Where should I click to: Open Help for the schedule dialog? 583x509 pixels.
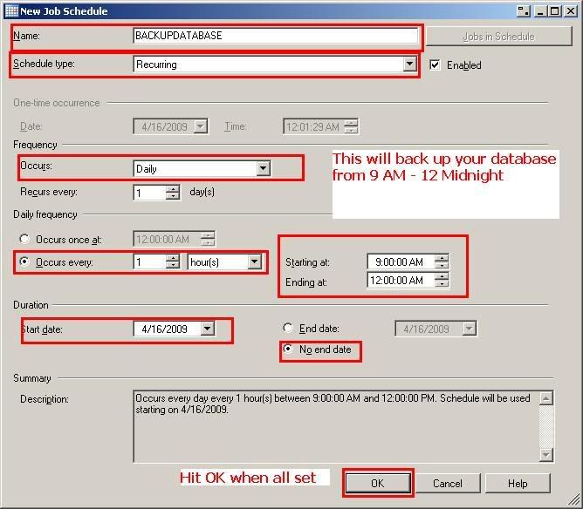tap(518, 483)
